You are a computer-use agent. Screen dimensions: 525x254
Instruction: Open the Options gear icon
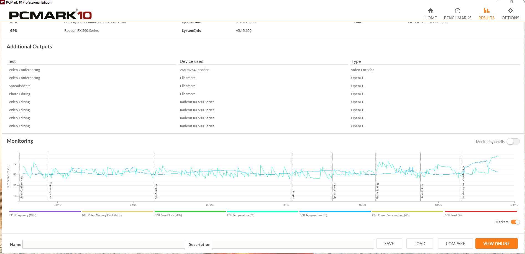pyautogui.click(x=510, y=11)
